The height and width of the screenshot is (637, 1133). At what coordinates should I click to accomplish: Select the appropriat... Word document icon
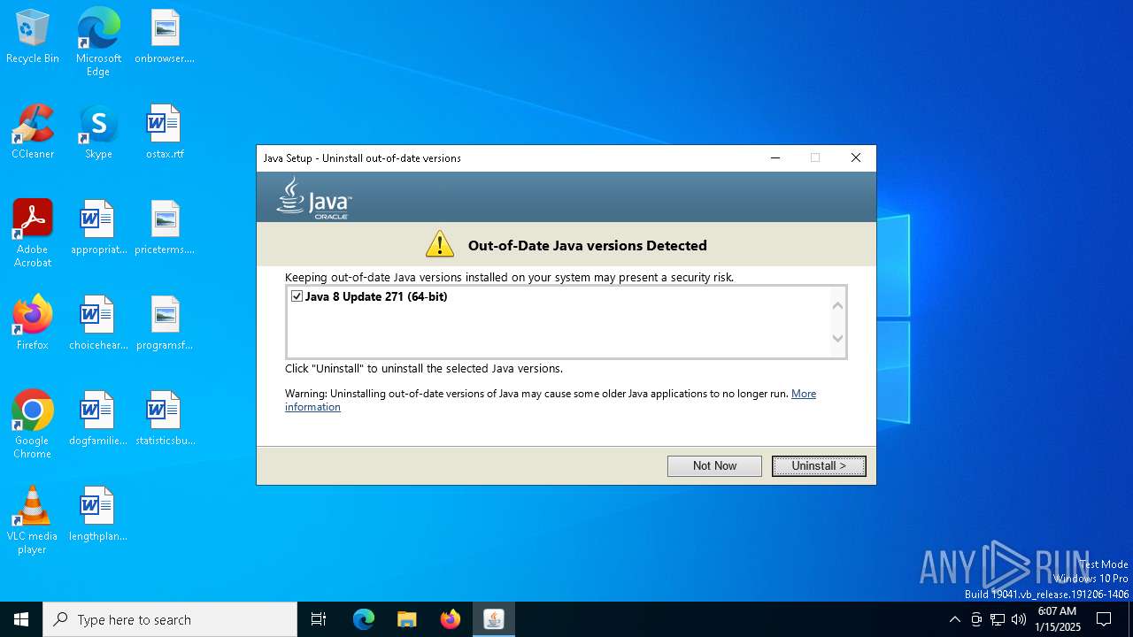click(x=98, y=228)
